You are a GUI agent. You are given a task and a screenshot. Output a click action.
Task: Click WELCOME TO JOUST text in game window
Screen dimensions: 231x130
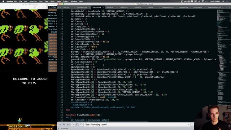(x=30, y=79)
